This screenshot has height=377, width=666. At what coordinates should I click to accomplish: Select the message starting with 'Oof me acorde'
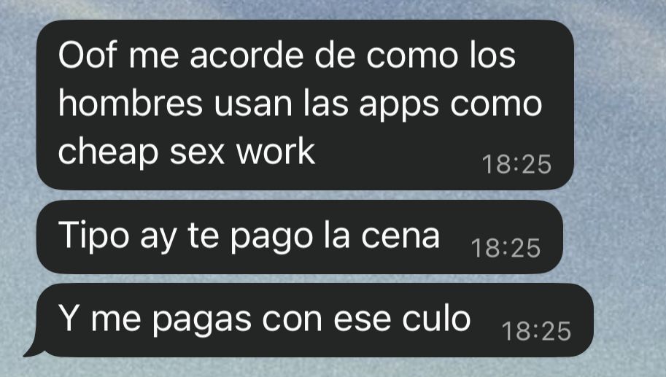click(305, 105)
